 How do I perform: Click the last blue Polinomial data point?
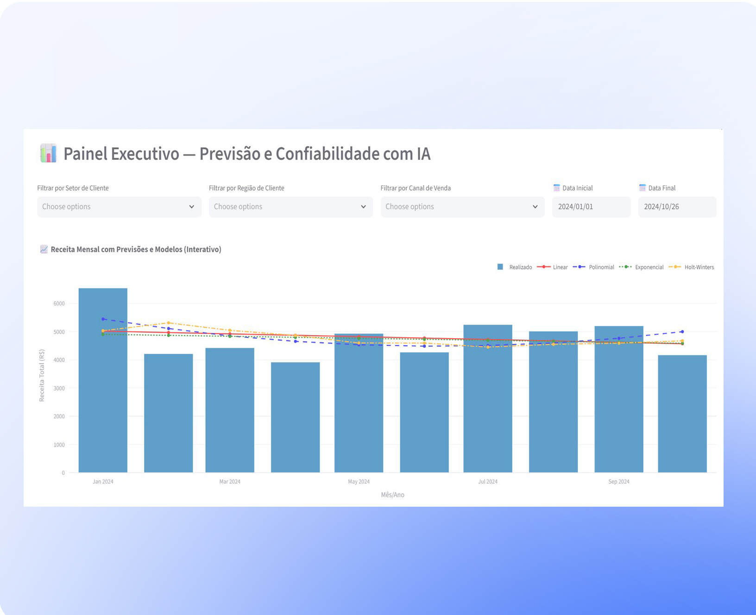point(682,332)
